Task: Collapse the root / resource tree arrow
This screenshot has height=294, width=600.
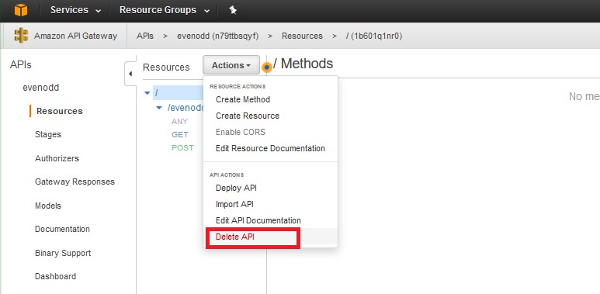Action: (x=147, y=93)
